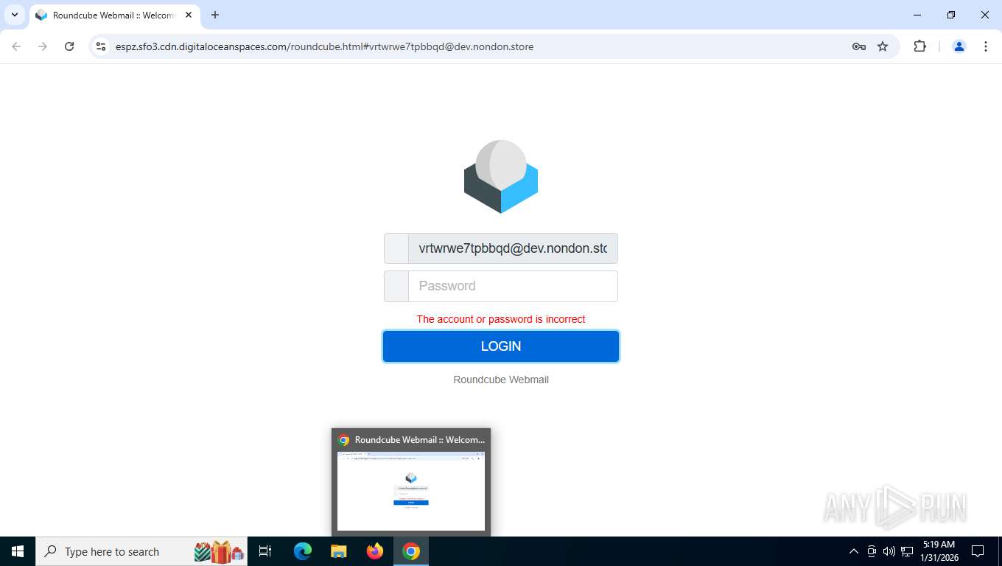Image resolution: width=1002 pixels, height=566 pixels.
Task: Click the Chrome taskbar icon
Action: pyautogui.click(x=411, y=551)
